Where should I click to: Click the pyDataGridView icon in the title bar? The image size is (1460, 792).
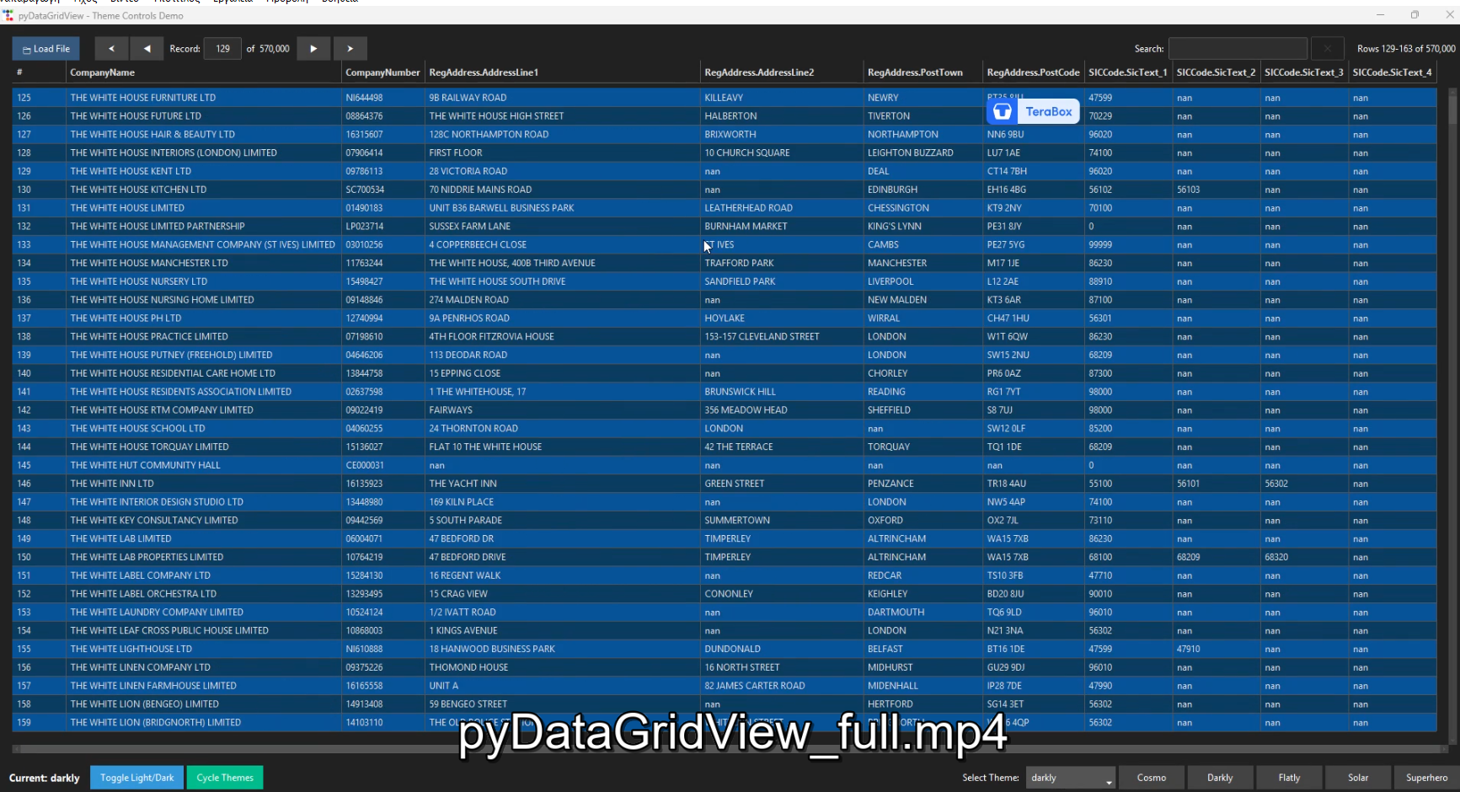pyautogui.click(x=8, y=14)
